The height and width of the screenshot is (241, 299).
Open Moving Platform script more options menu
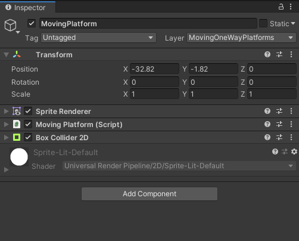point(291,124)
